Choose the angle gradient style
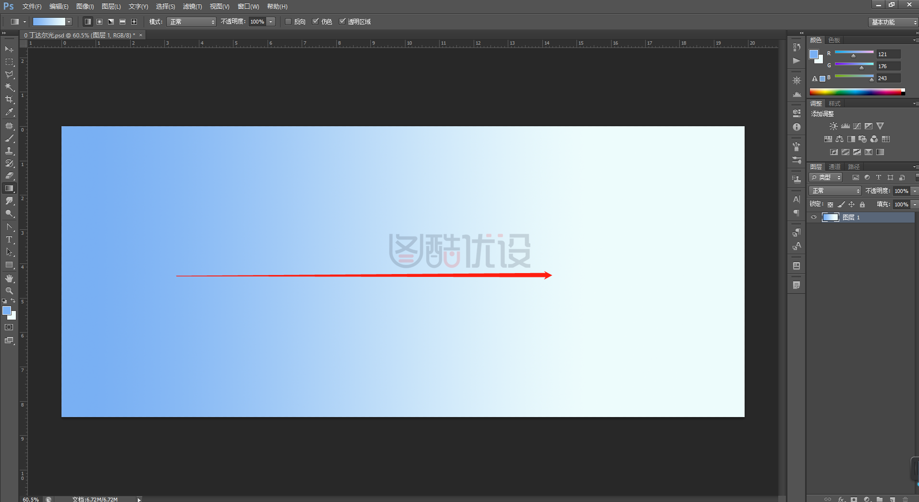Screen dimensions: 919x502 coord(111,22)
